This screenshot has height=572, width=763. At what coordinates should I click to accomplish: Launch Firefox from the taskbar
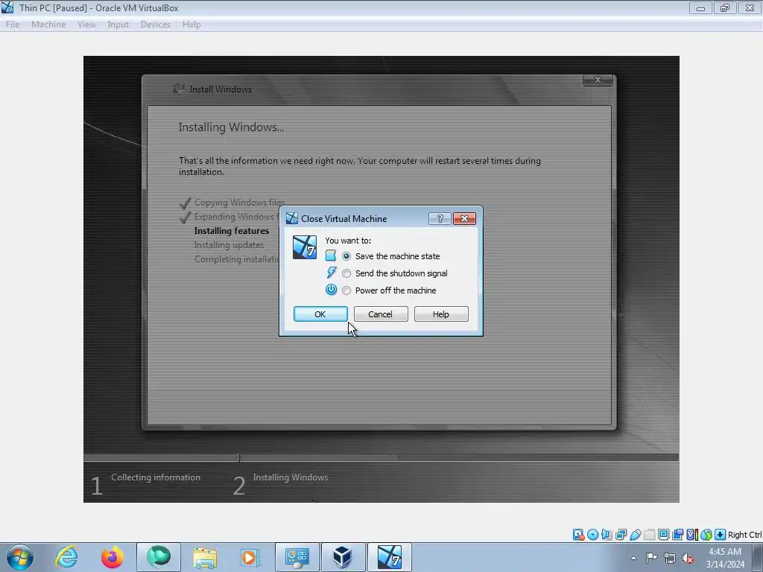tap(113, 557)
